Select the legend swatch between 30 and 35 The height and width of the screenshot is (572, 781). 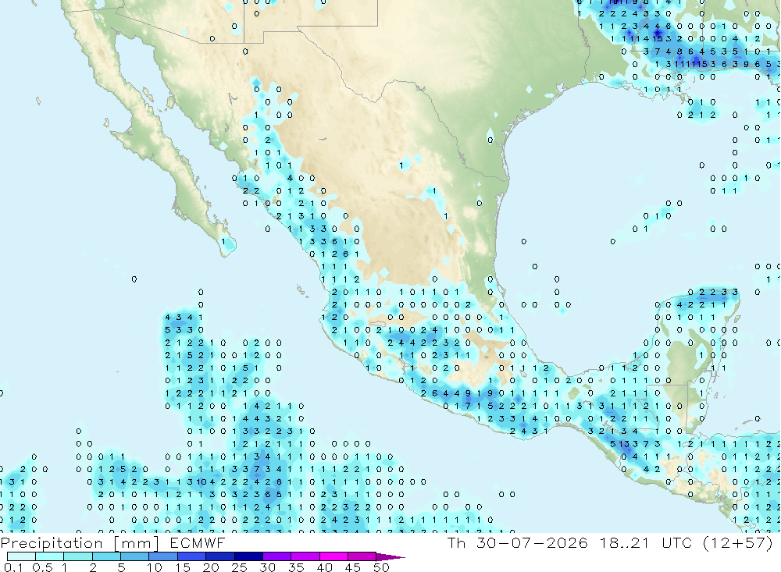coord(277,556)
